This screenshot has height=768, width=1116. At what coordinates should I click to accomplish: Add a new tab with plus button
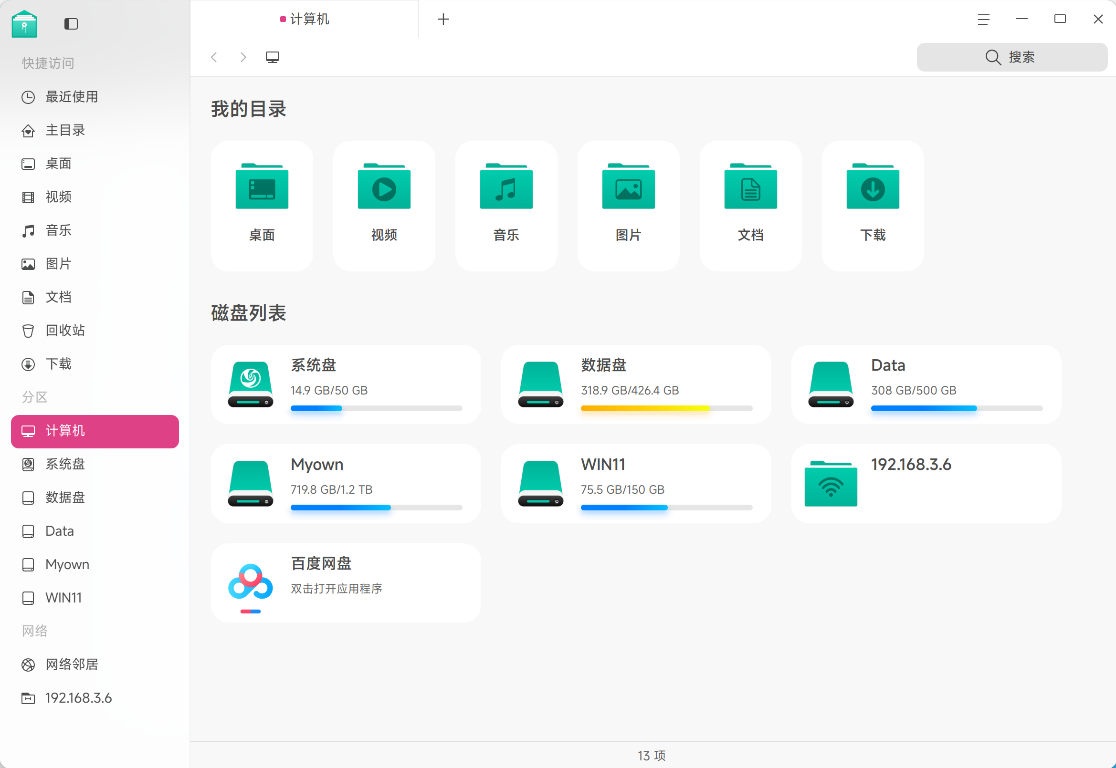click(x=443, y=19)
